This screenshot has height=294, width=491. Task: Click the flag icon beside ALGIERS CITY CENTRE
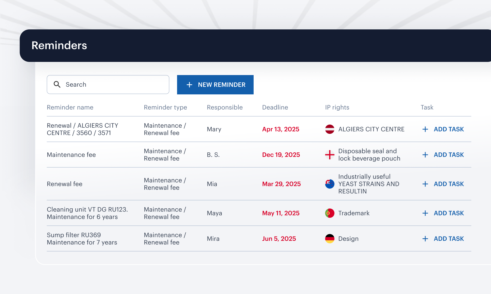(330, 129)
